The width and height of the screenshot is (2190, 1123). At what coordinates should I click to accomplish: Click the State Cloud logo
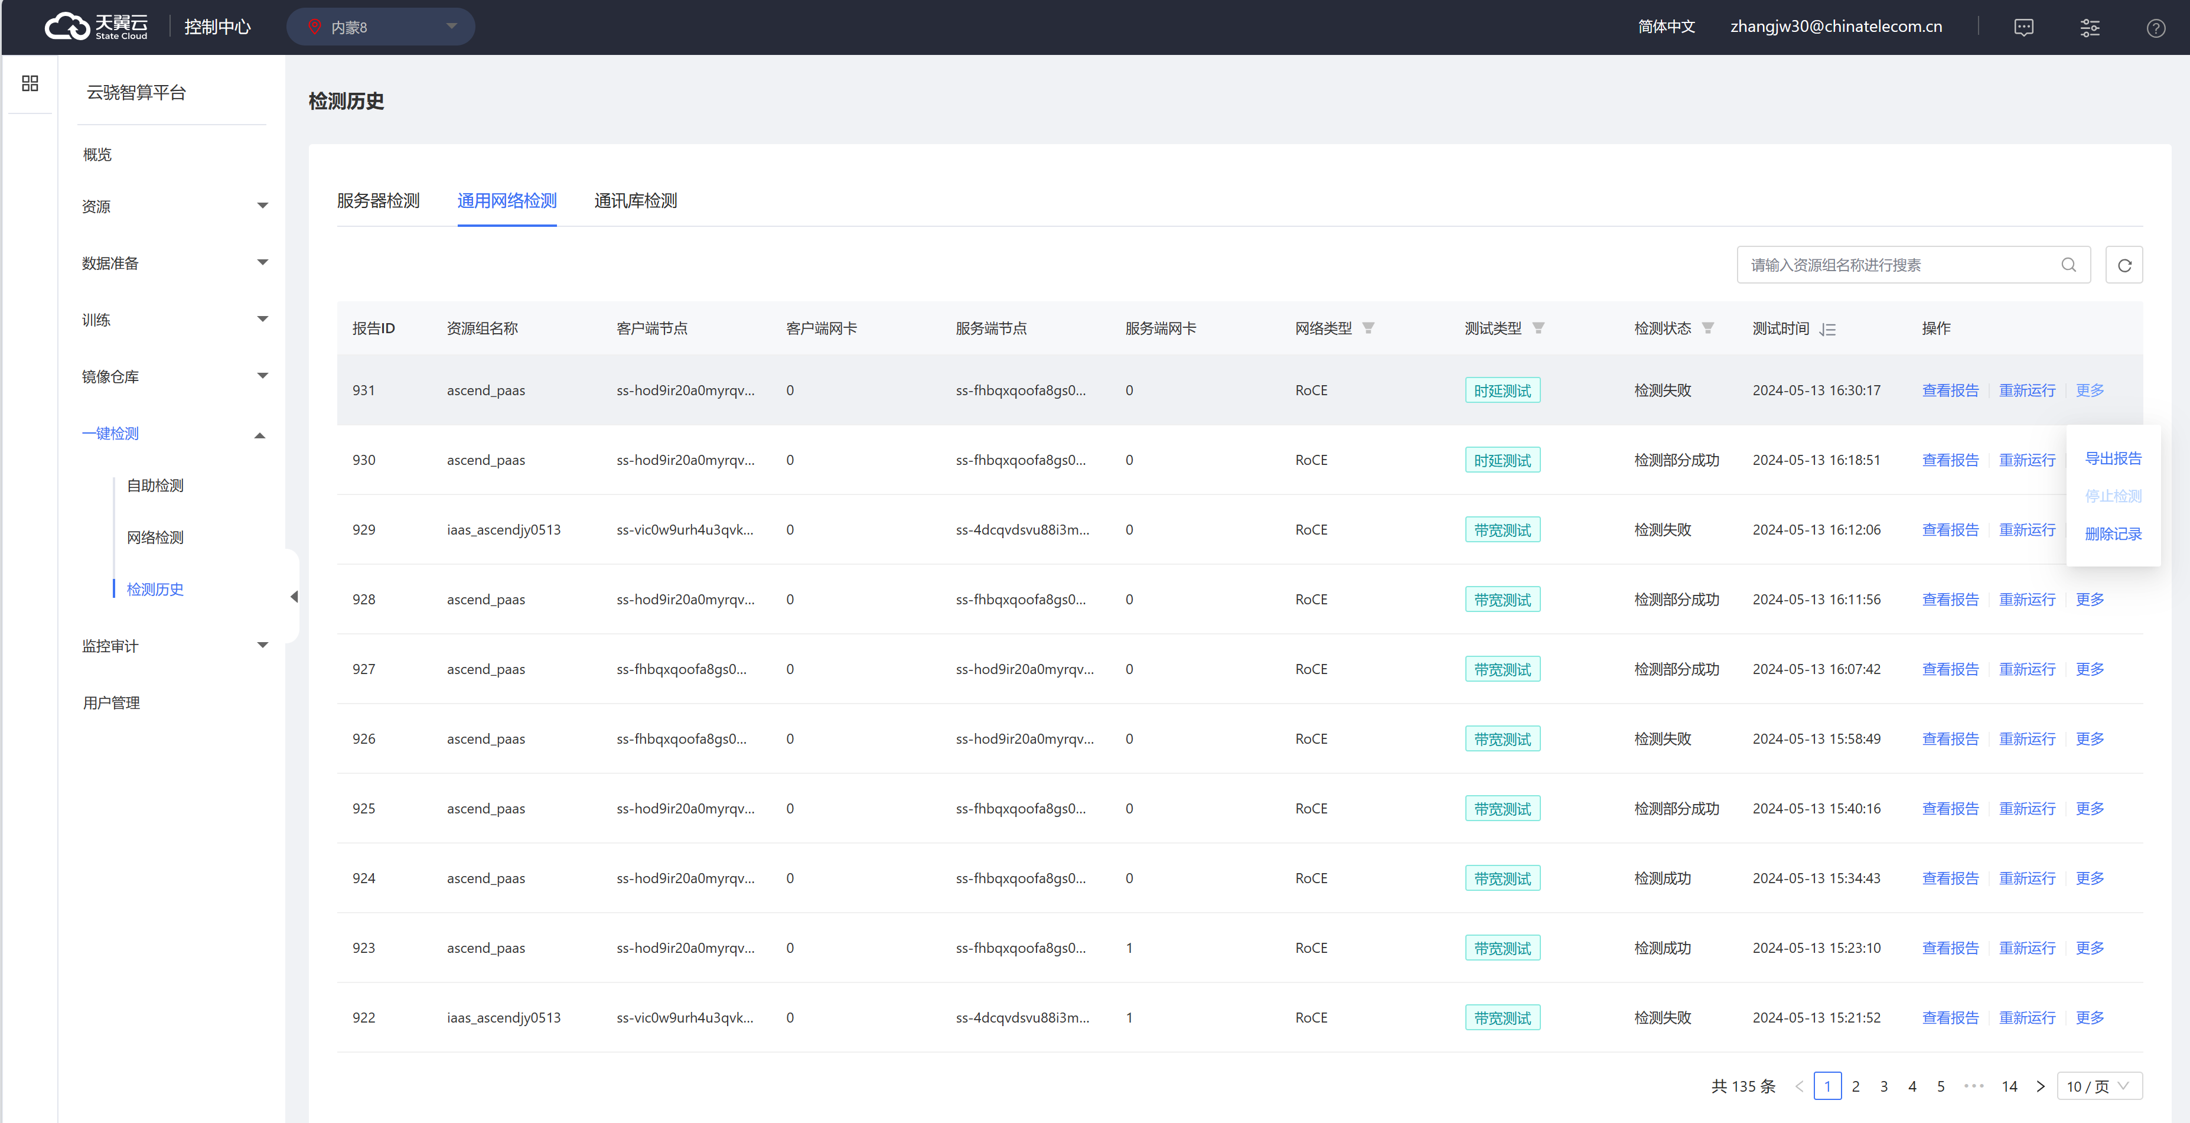[96, 27]
